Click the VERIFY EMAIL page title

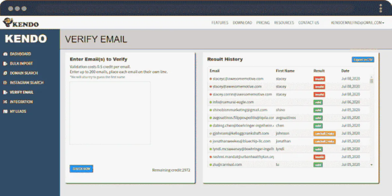click(96, 40)
